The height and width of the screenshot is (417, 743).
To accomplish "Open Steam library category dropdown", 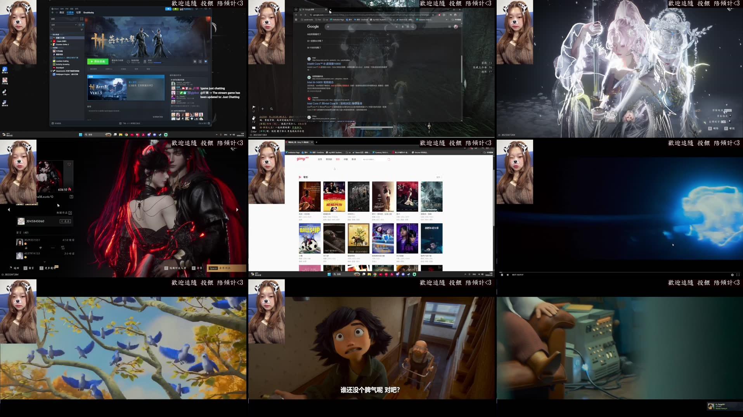I will point(64,25).
